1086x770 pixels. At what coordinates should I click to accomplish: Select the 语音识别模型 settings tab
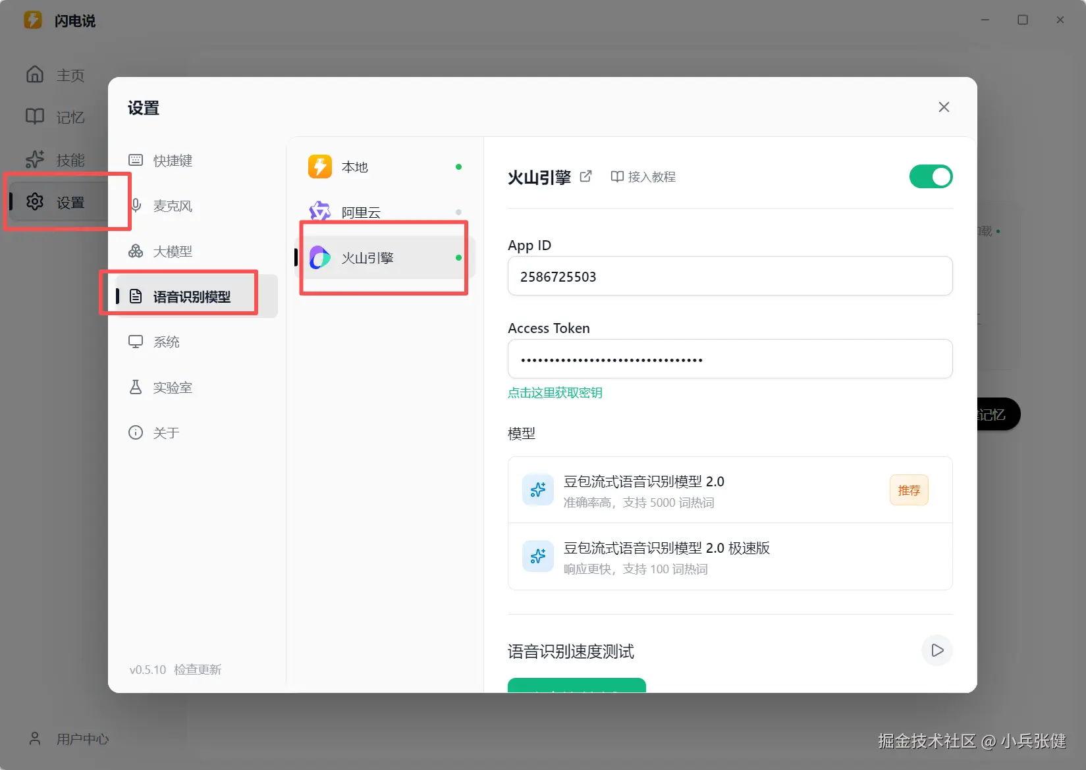point(197,297)
